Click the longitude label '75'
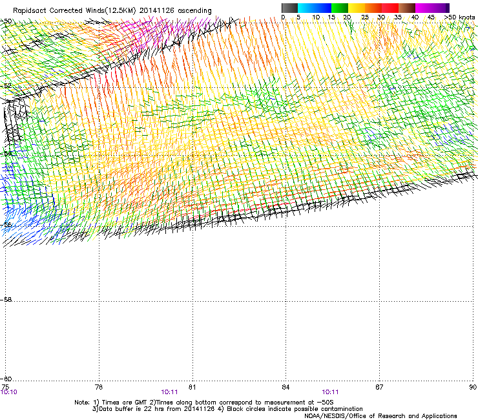 tap(5, 387)
